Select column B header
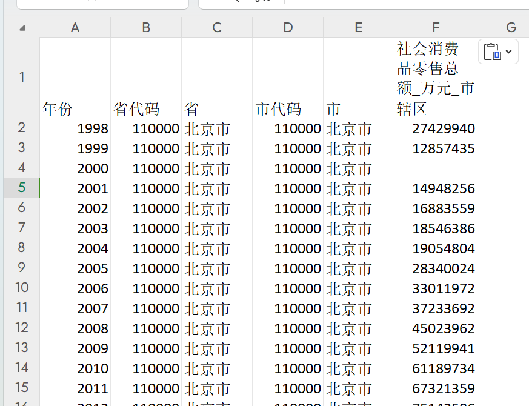Viewport: 529px width, 406px height. pyautogui.click(x=146, y=27)
